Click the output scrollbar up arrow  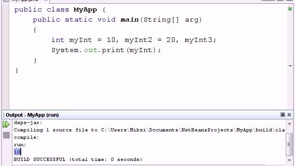point(289,124)
